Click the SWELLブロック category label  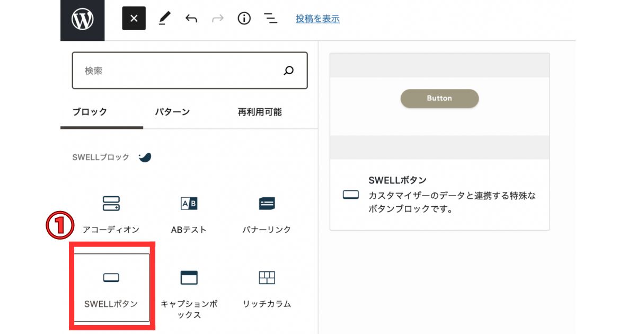pos(101,157)
